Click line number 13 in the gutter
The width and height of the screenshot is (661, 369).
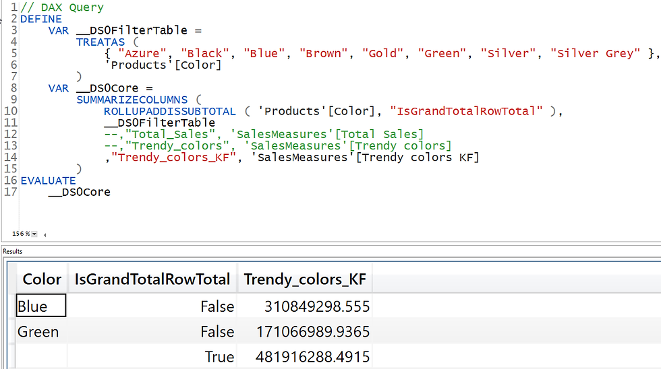coord(11,145)
